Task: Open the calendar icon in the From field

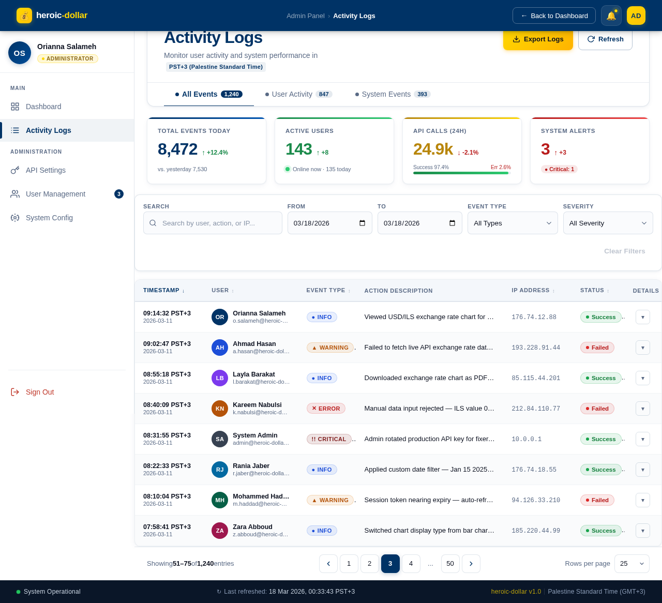Action: click(362, 223)
